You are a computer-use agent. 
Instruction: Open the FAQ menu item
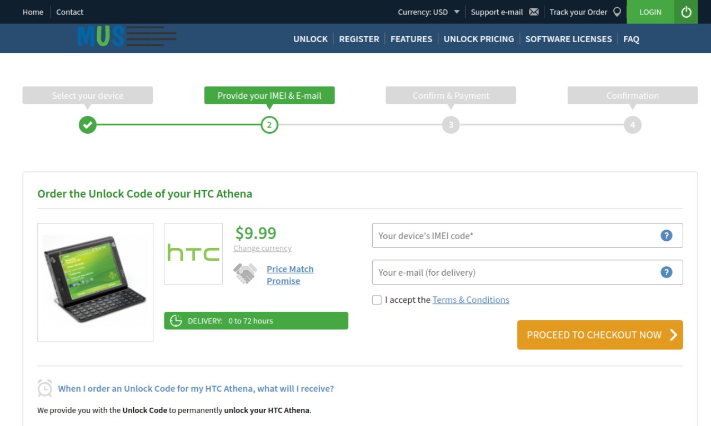tap(631, 39)
